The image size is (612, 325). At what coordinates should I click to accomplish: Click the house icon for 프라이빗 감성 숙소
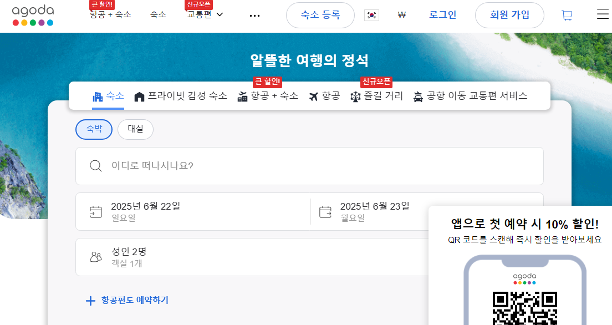[139, 97]
